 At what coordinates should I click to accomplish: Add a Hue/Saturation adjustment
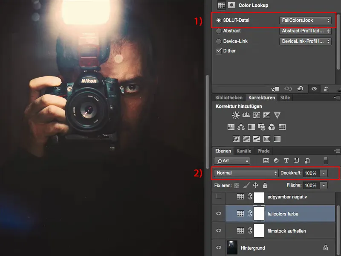click(x=231, y=127)
